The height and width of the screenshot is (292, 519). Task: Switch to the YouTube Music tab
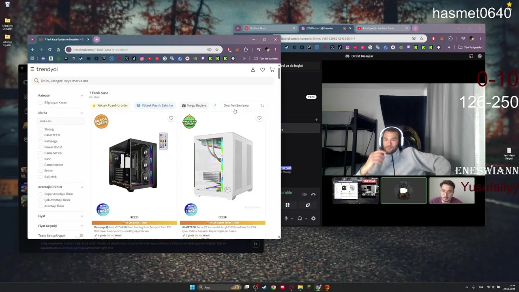270,28
